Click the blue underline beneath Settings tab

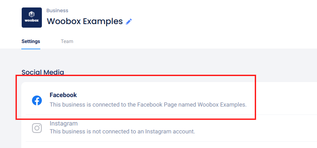[x=31, y=49]
